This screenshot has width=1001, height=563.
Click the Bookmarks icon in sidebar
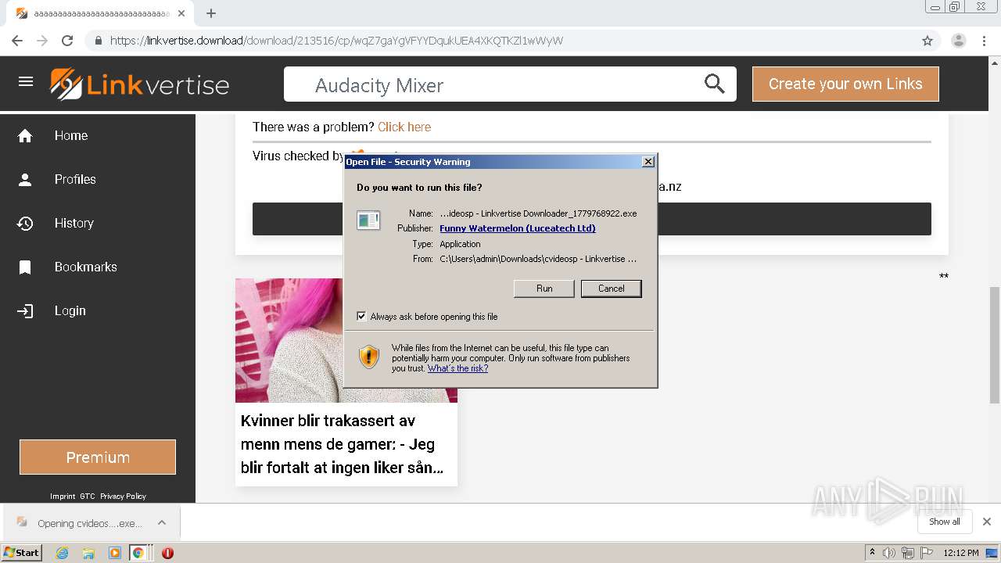[25, 267]
